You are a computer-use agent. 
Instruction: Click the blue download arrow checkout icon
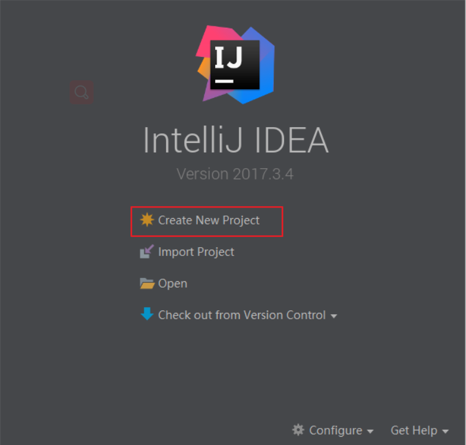click(147, 314)
